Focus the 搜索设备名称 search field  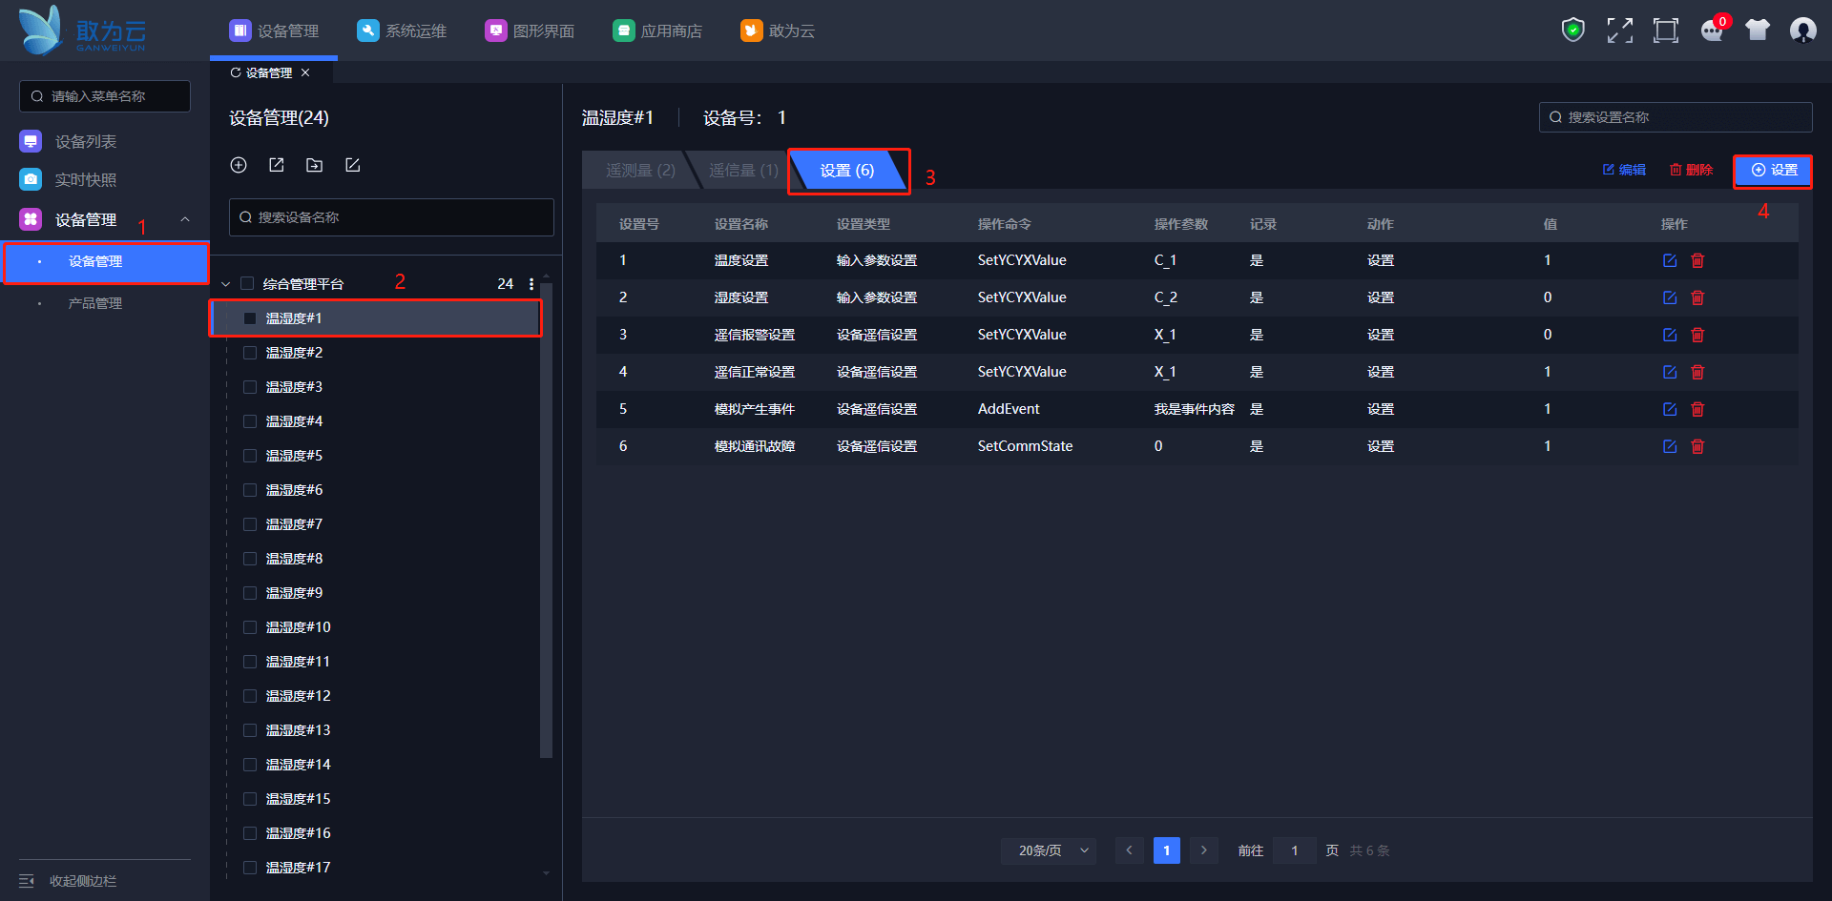coord(391,217)
